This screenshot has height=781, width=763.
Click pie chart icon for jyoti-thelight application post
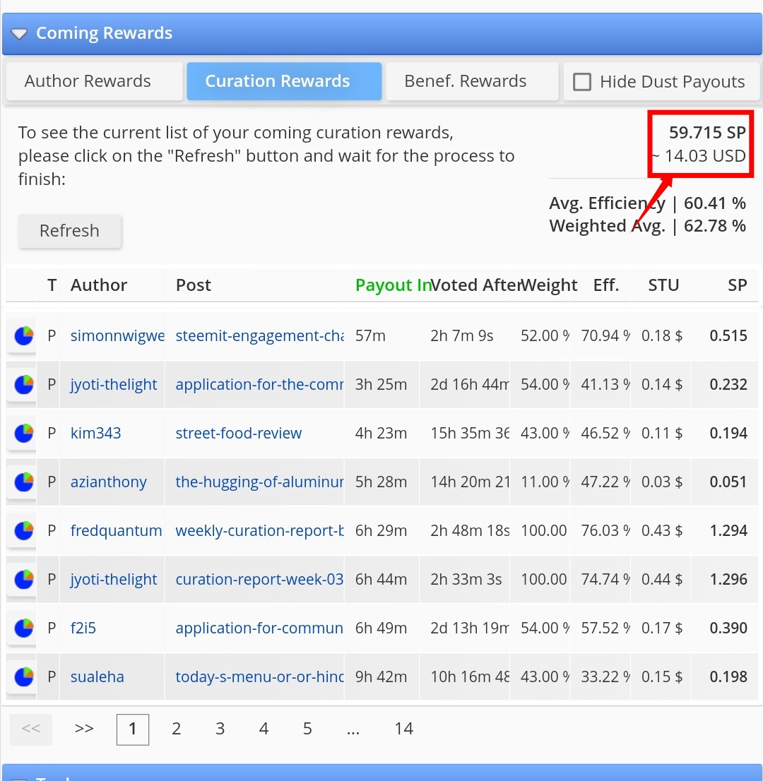click(x=23, y=385)
